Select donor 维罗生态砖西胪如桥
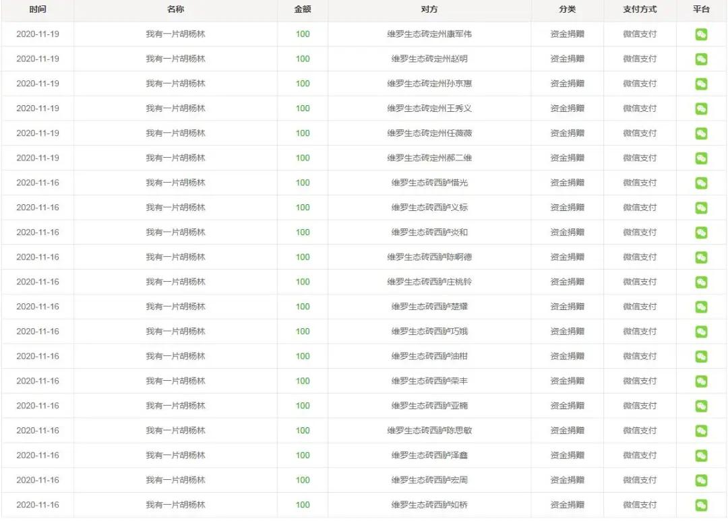 429,504
